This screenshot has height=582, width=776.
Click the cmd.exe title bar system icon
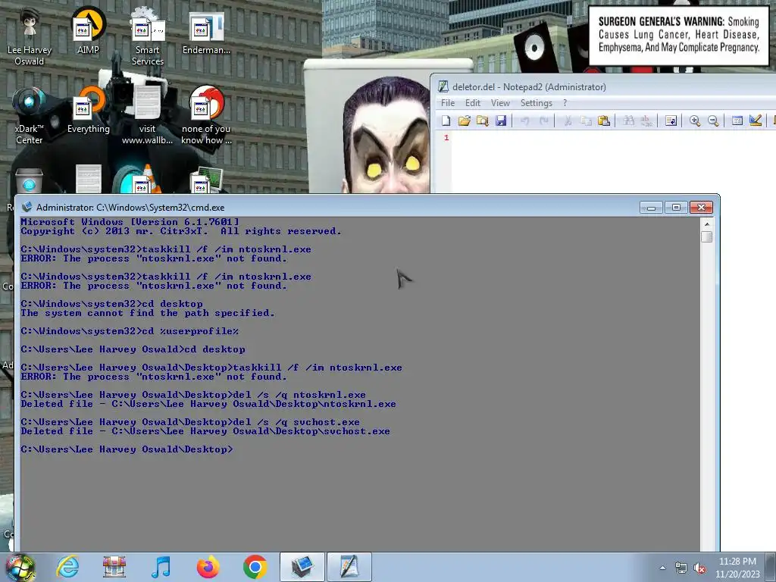point(27,207)
